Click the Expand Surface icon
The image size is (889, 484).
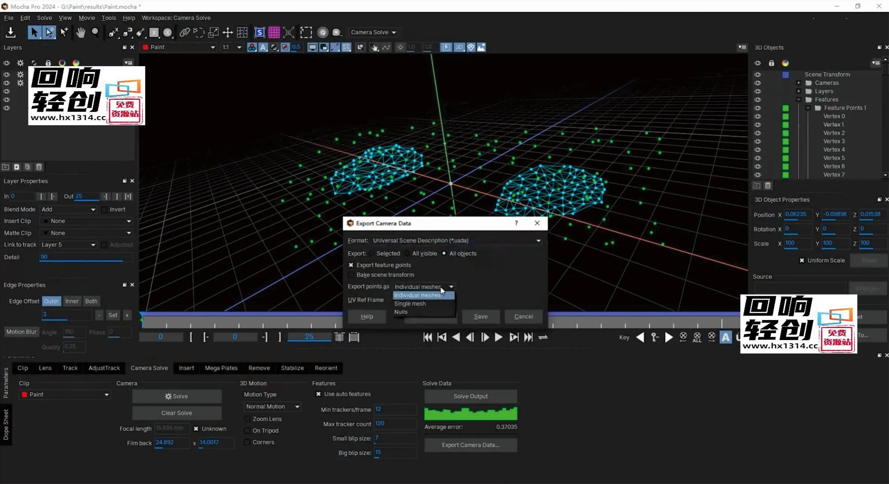pos(289,32)
